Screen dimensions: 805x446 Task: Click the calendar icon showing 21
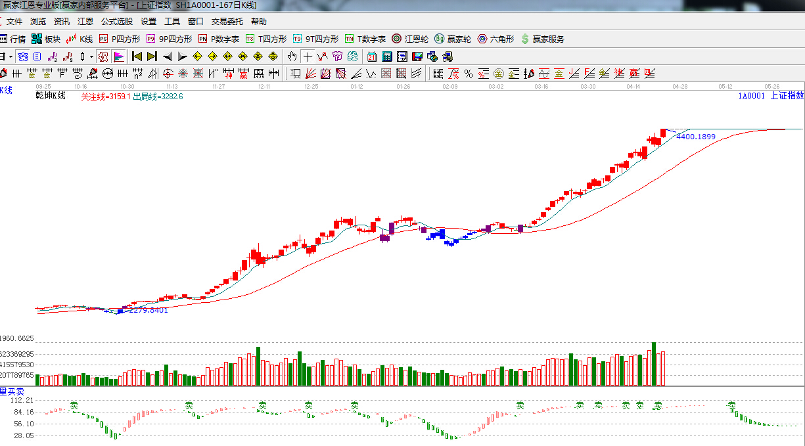pos(372,56)
